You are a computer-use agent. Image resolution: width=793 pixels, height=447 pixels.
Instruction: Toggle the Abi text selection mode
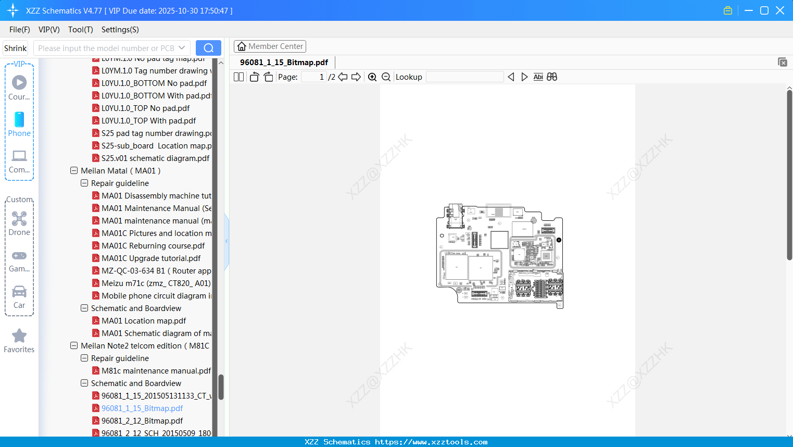coord(538,77)
